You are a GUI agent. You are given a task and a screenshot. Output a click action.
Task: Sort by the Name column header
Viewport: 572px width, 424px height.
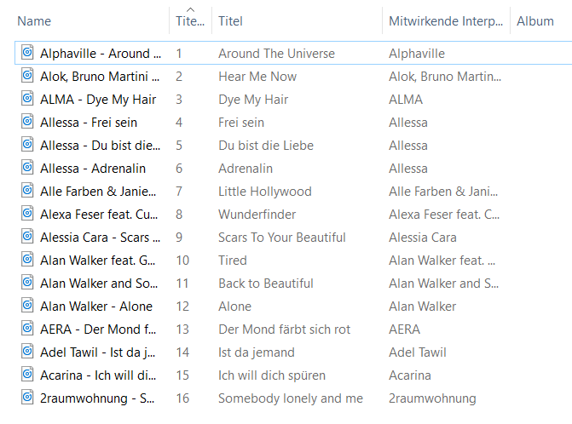click(34, 21)
